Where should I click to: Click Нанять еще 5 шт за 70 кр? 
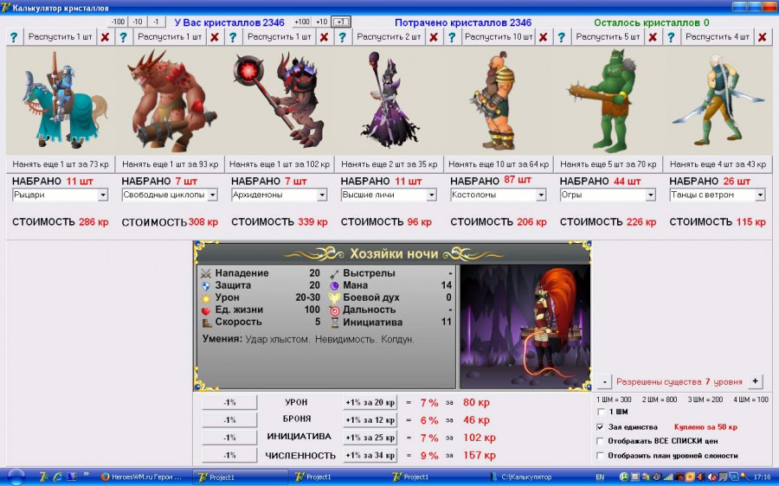(608, 164)
